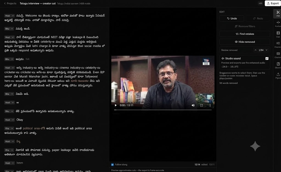The width and height of the screenshot is (281, 172).
Task: Open the Bha speaker dropdown
Action: tap(9, 94)
